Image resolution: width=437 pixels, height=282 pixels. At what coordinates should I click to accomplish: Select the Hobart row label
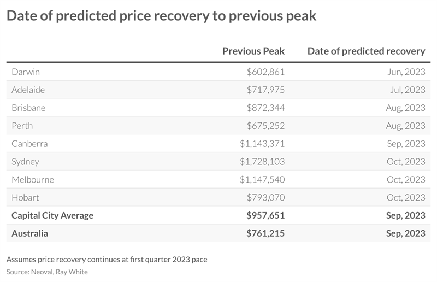(25, 197)
